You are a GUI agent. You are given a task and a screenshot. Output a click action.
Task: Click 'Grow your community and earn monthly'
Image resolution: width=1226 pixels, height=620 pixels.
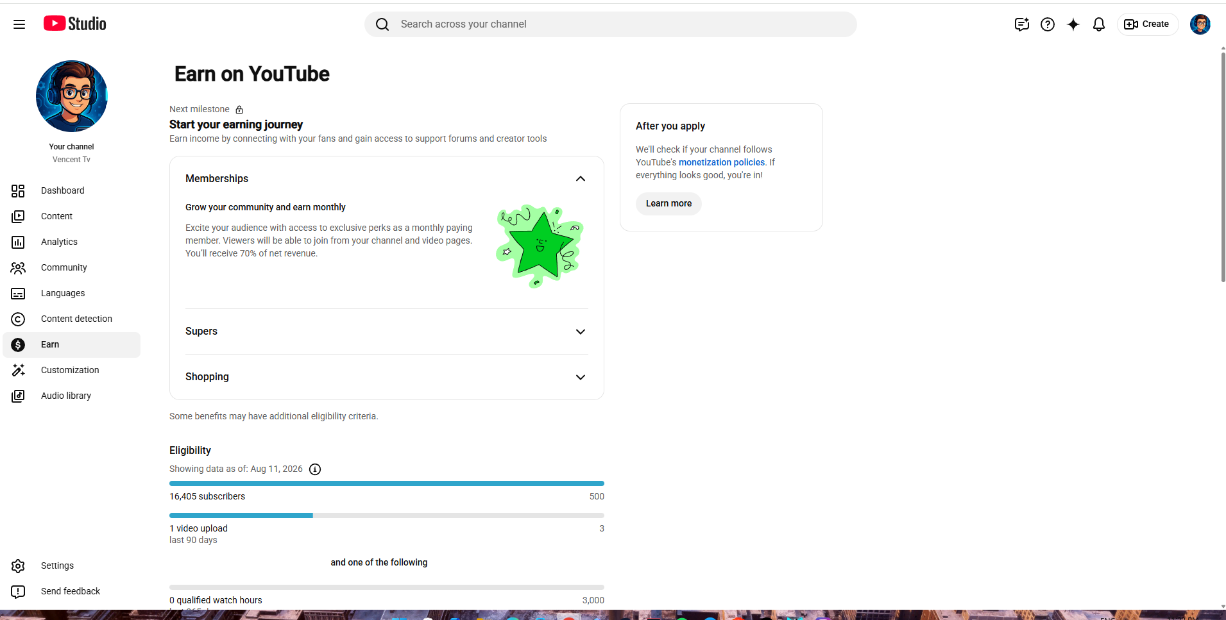click(266, 207)
